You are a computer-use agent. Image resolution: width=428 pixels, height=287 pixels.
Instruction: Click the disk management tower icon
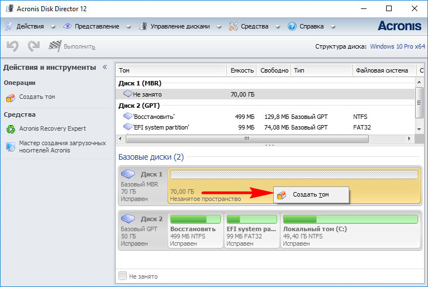[143, 26]
